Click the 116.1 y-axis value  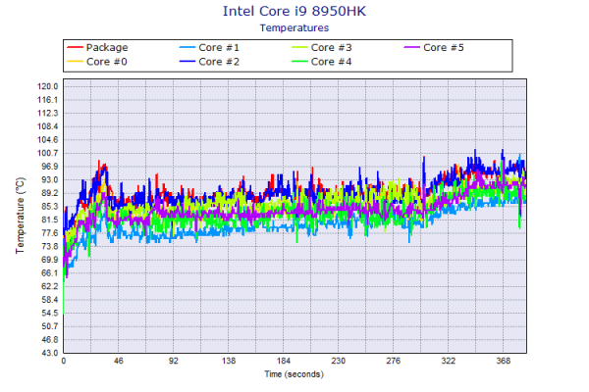point(48,100)
